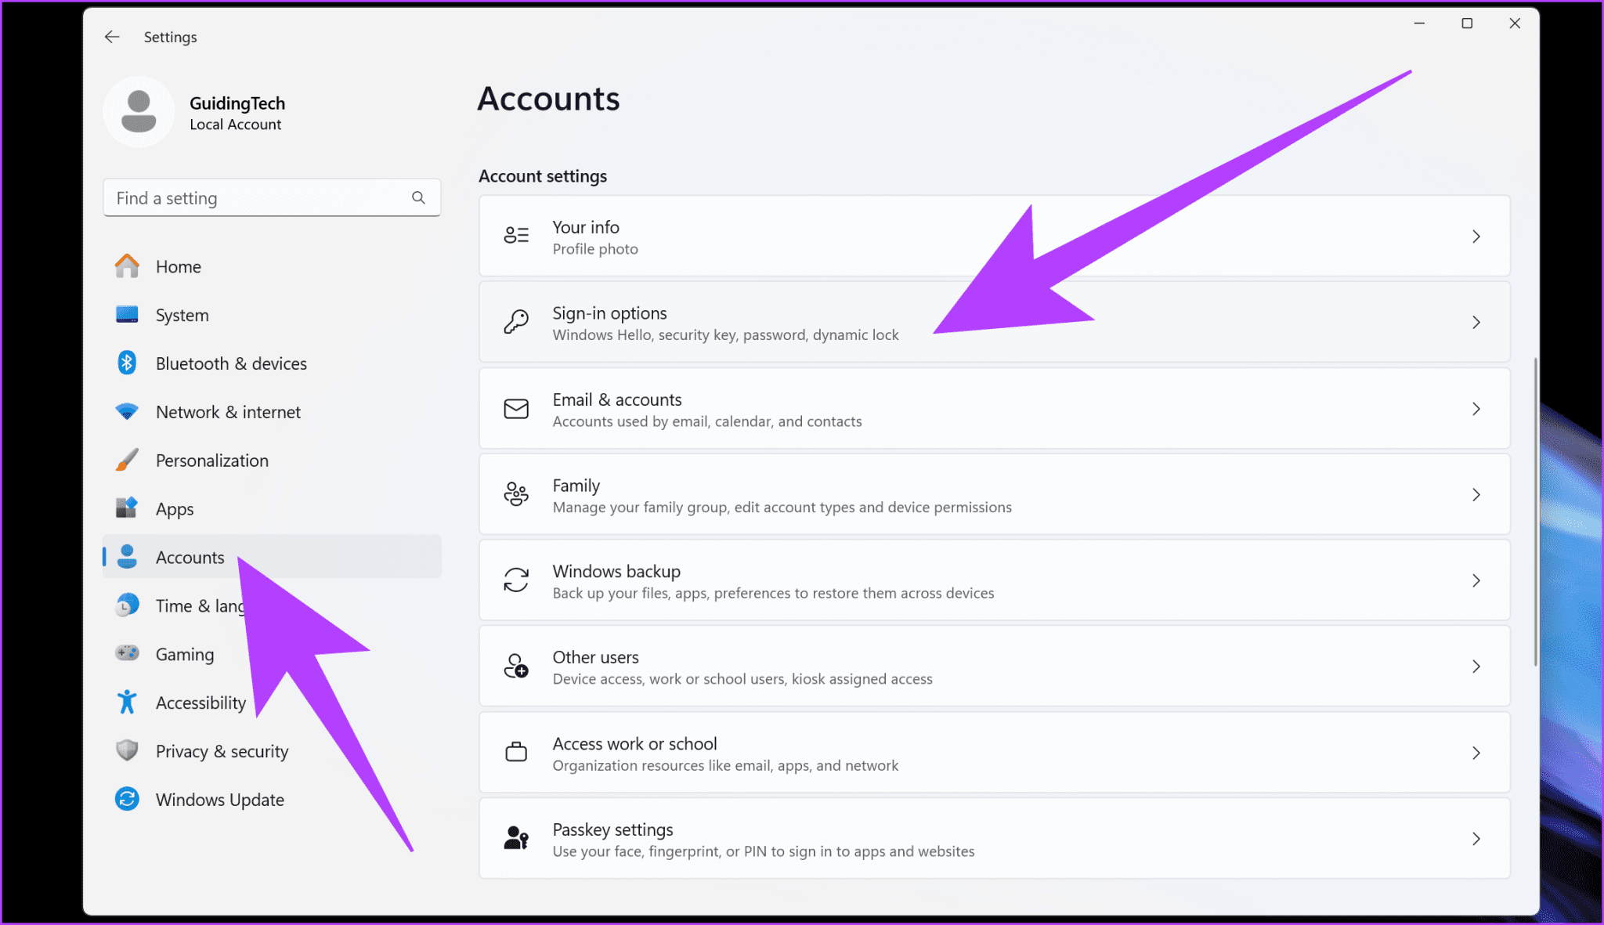The height and width of the screenshot is (925, 1604).
Task: Click the search magnifier icon
Action: pos(418,198)
